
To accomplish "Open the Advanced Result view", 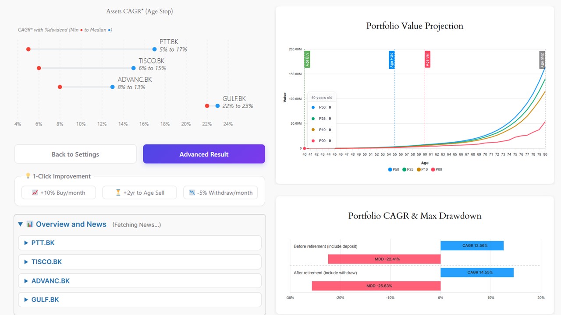I will pyautogui.click(x=204, y=154).
